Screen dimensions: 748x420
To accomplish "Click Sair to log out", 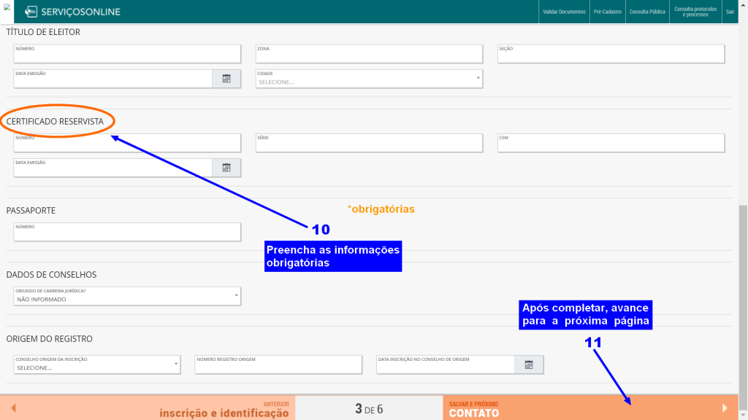I will coord(730,12).
